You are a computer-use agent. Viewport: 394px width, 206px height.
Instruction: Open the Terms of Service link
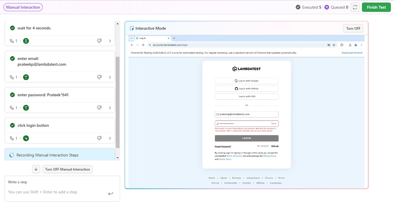[x=234, y=156]
